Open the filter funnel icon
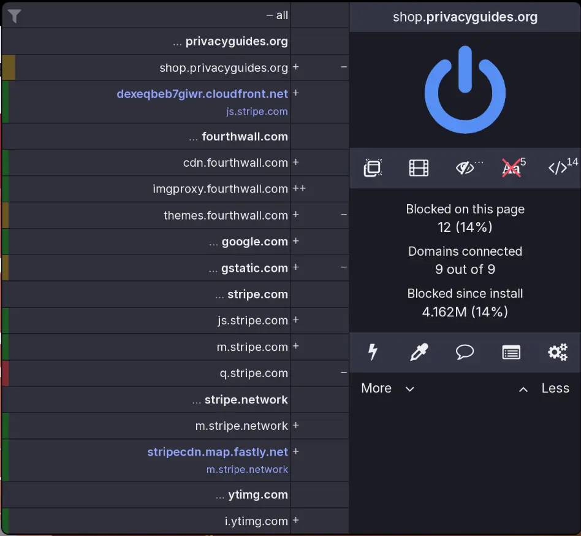 pyautogui.click(x=14, y=15)
